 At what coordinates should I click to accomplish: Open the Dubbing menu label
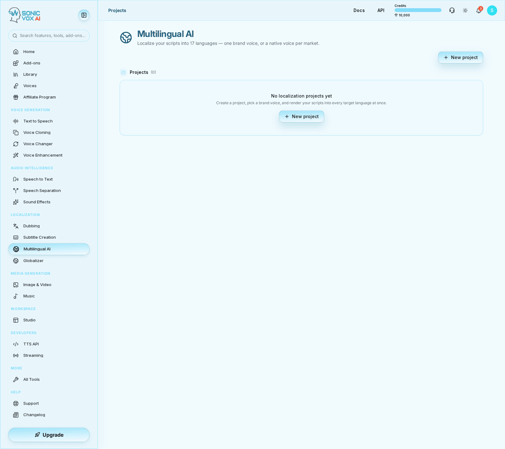click(x=32, y=226)
